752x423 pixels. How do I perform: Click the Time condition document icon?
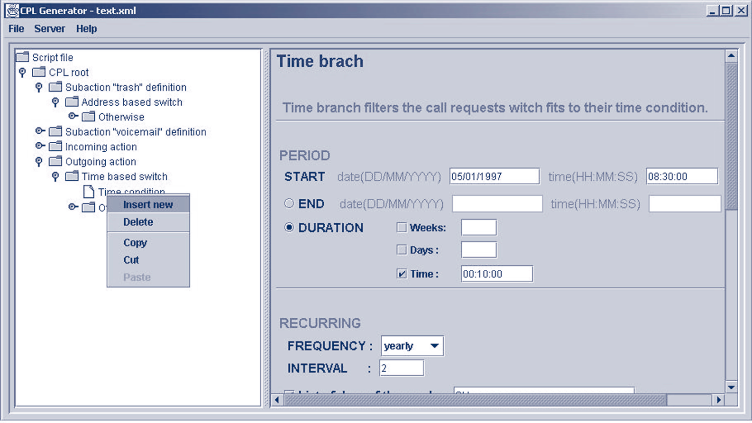(x=89, y=192)
